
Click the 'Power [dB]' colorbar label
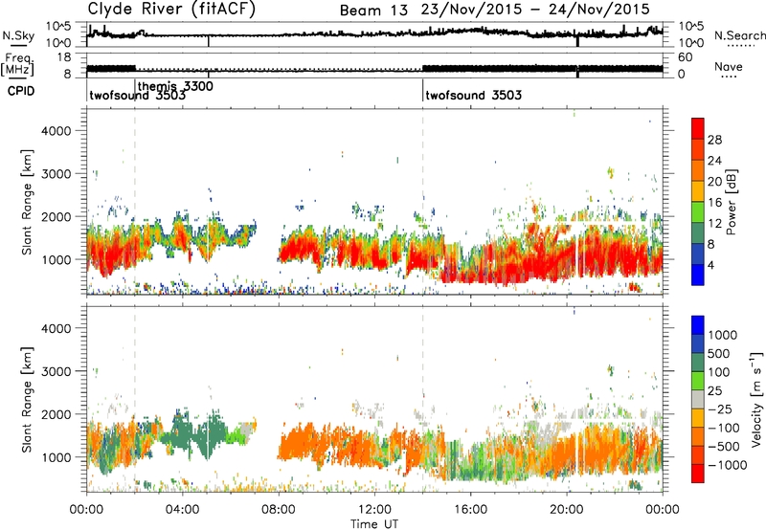pos(731,202)
